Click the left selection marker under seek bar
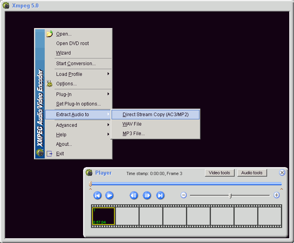Viewport: 294px width, 243px height. tap(90, 189)
